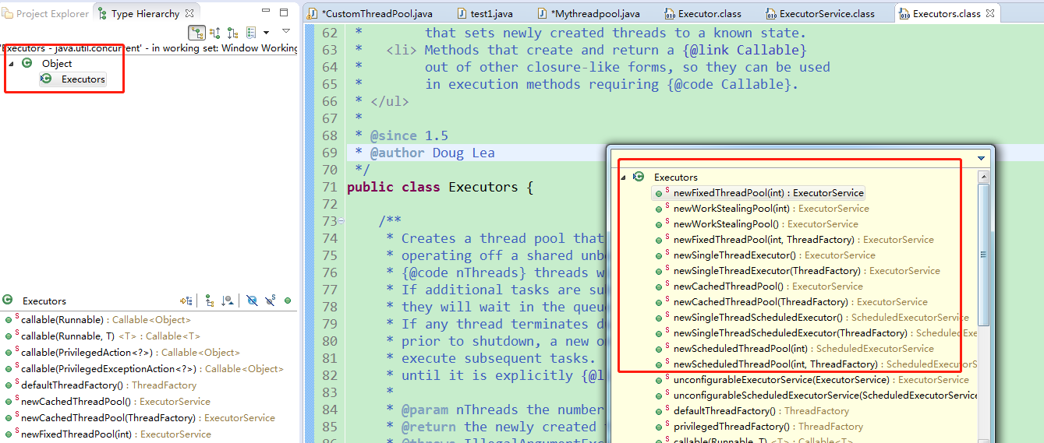Viewport: 1044px width, 443px height.
Task: Select Executors class in outline popup
Action: (665, 178)
